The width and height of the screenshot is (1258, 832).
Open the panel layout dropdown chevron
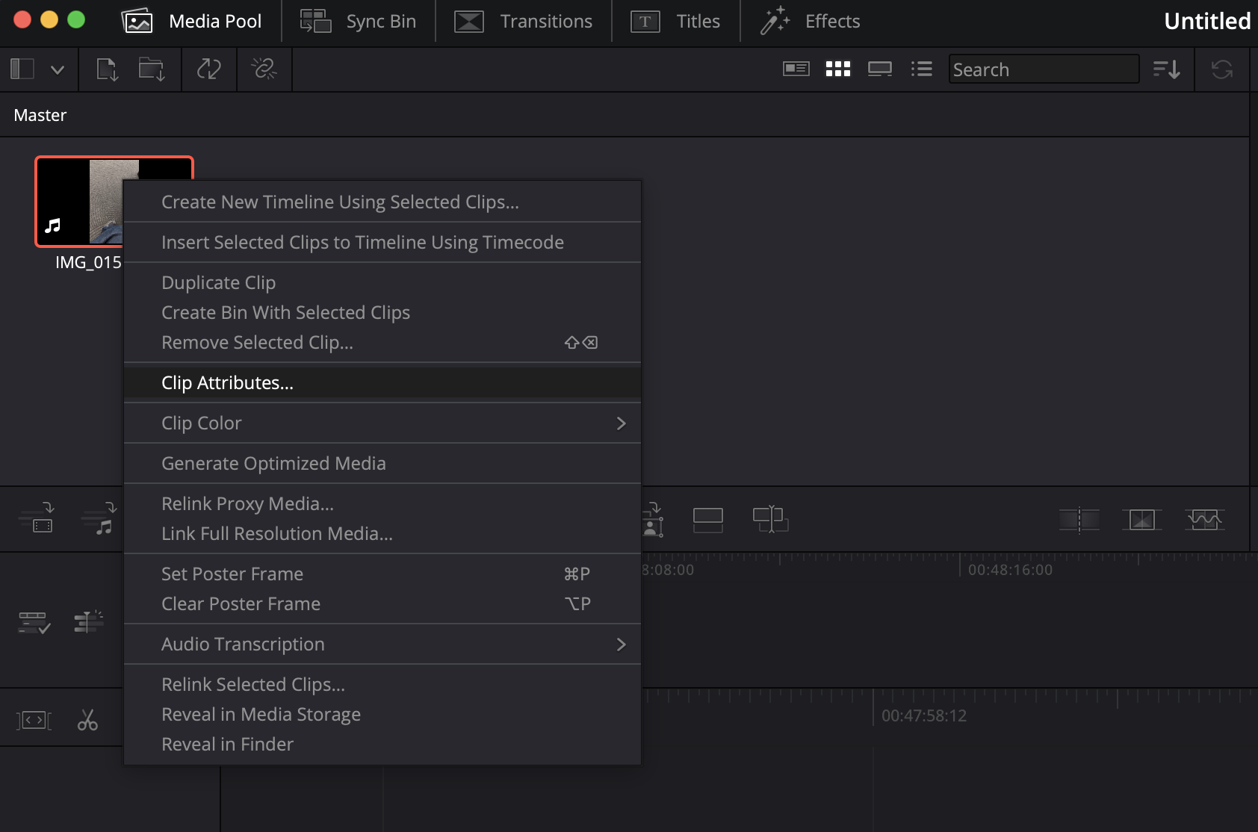[x=58, y=69]
